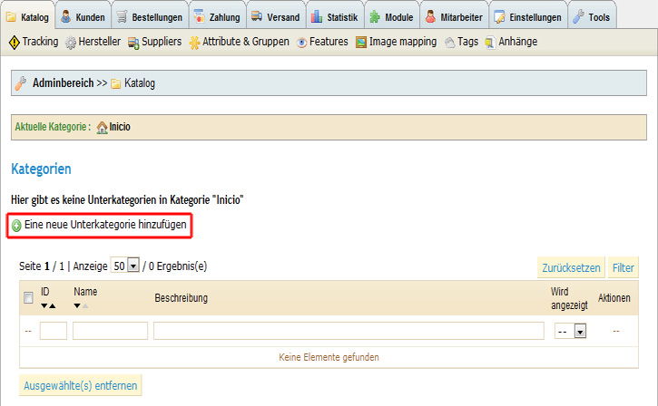Select the Versand tab

[x=276, y=17]
